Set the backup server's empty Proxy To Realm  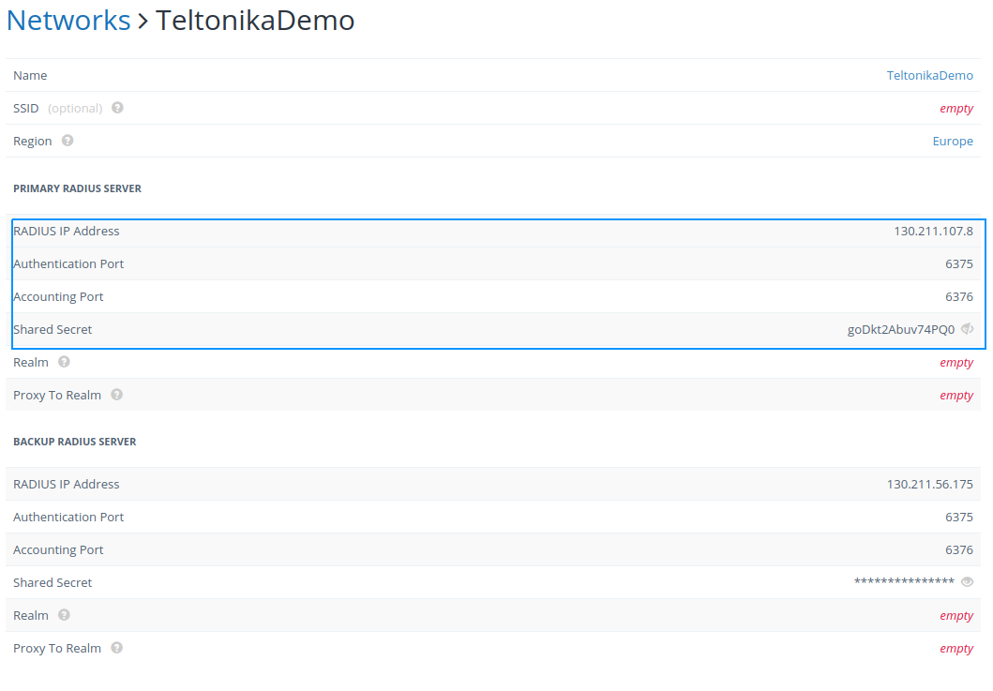click(x=956, y=649)
